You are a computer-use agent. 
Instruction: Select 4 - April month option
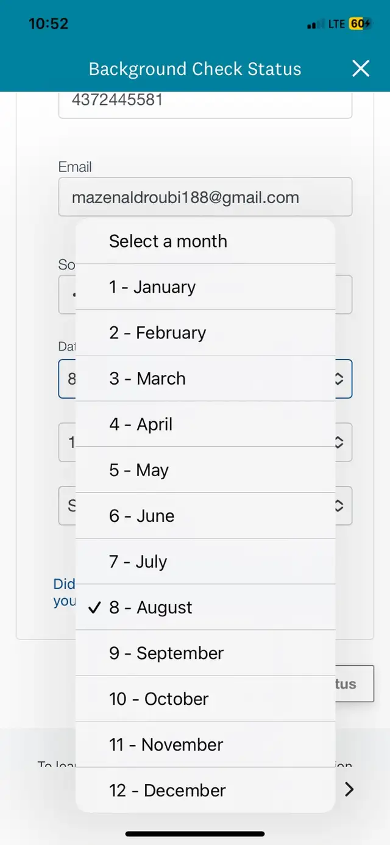click(x=205, y=424)
